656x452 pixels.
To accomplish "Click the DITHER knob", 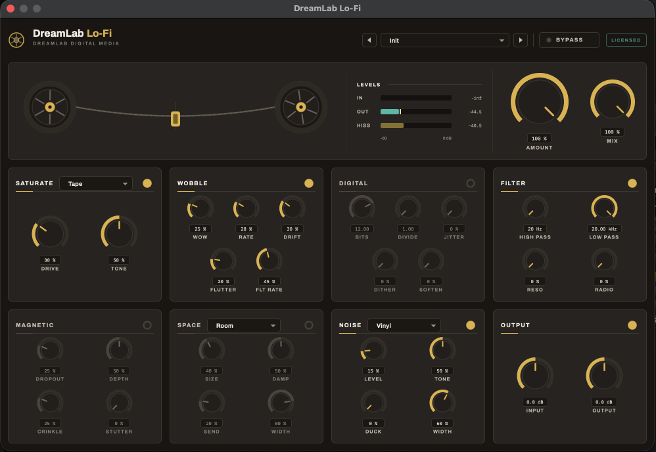I will (x=385, y=261).
